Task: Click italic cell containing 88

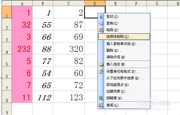Action: [43, 48]
